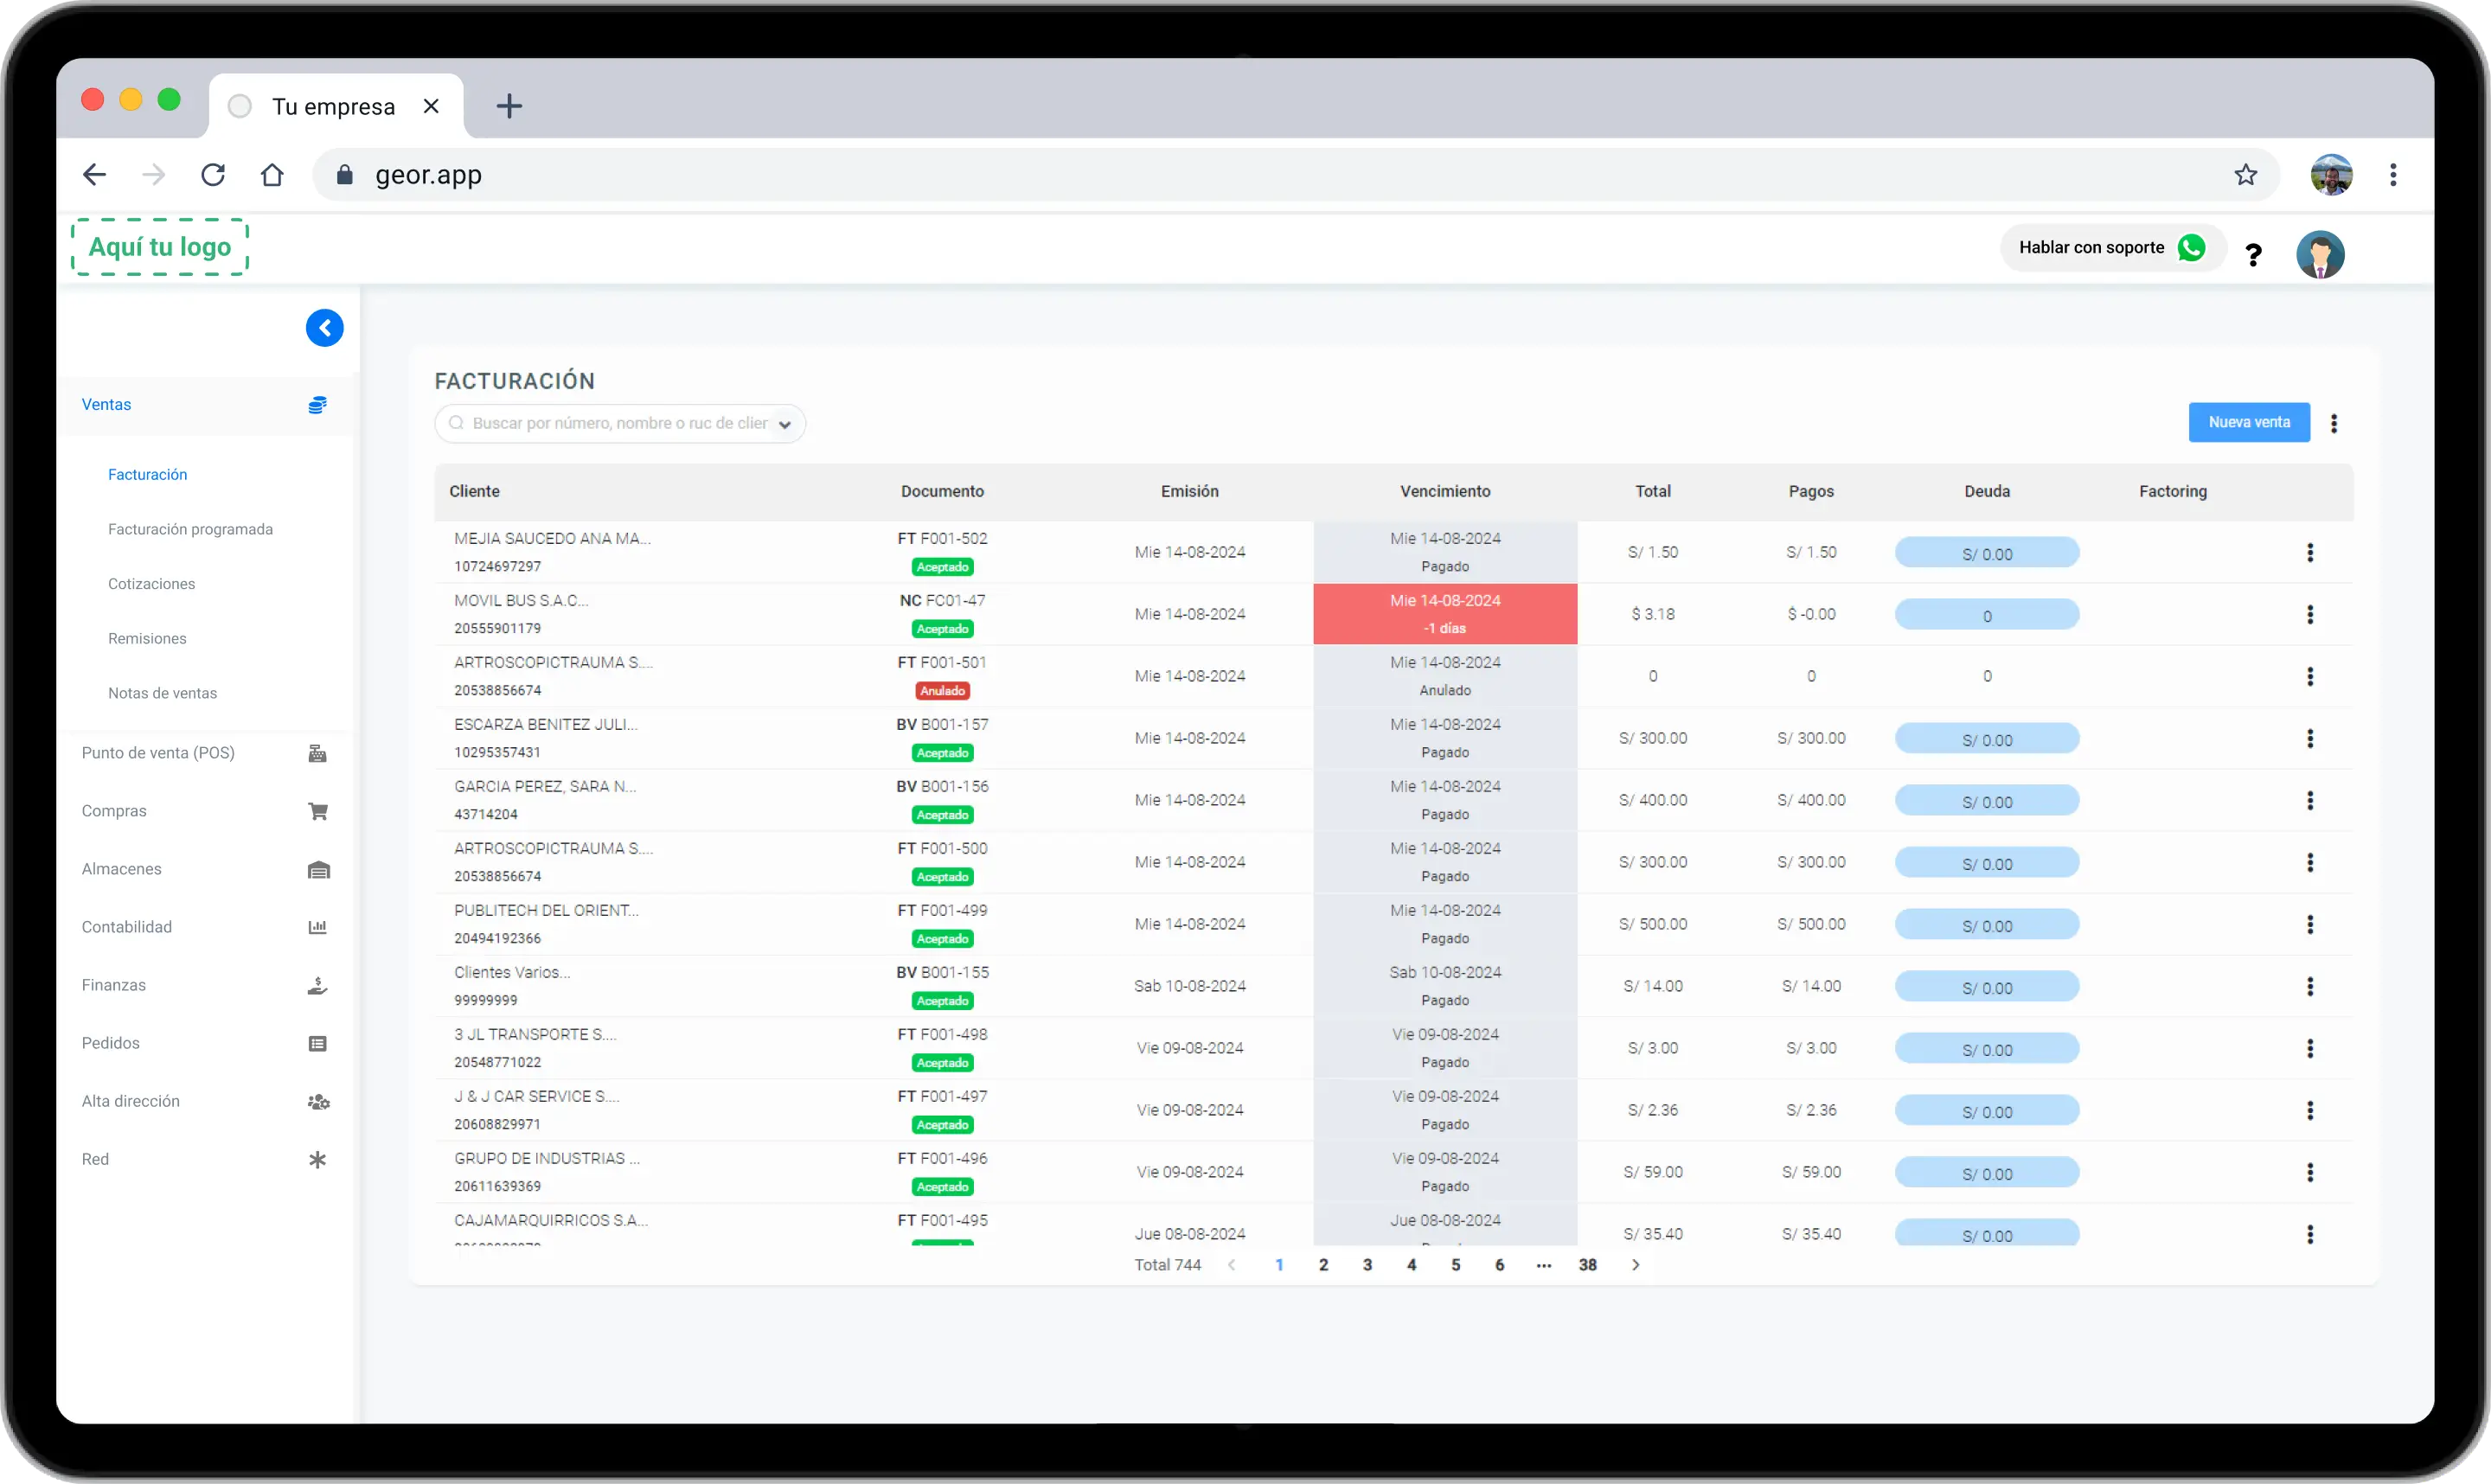Go to previous page arrow

1231,1265
